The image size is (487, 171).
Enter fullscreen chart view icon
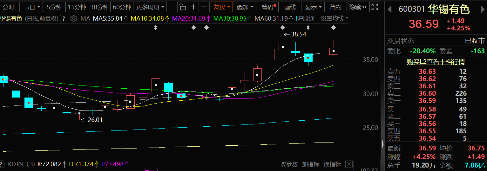pyautogui.click(x=375, y=7)
